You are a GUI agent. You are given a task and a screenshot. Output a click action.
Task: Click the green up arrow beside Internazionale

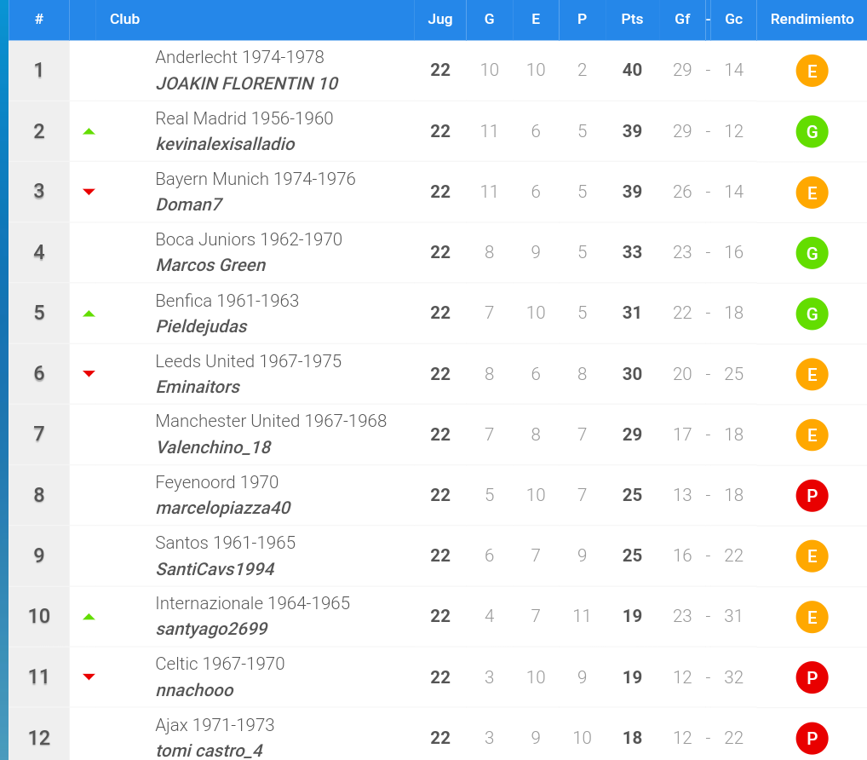click(89, 617)
